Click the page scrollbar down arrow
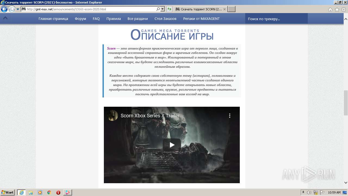This screenshot has height=196, width=348. tap(346, 183)
